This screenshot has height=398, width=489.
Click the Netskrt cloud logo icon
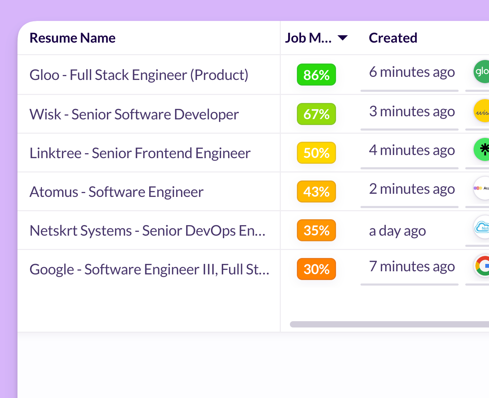[x=482, y=227]
